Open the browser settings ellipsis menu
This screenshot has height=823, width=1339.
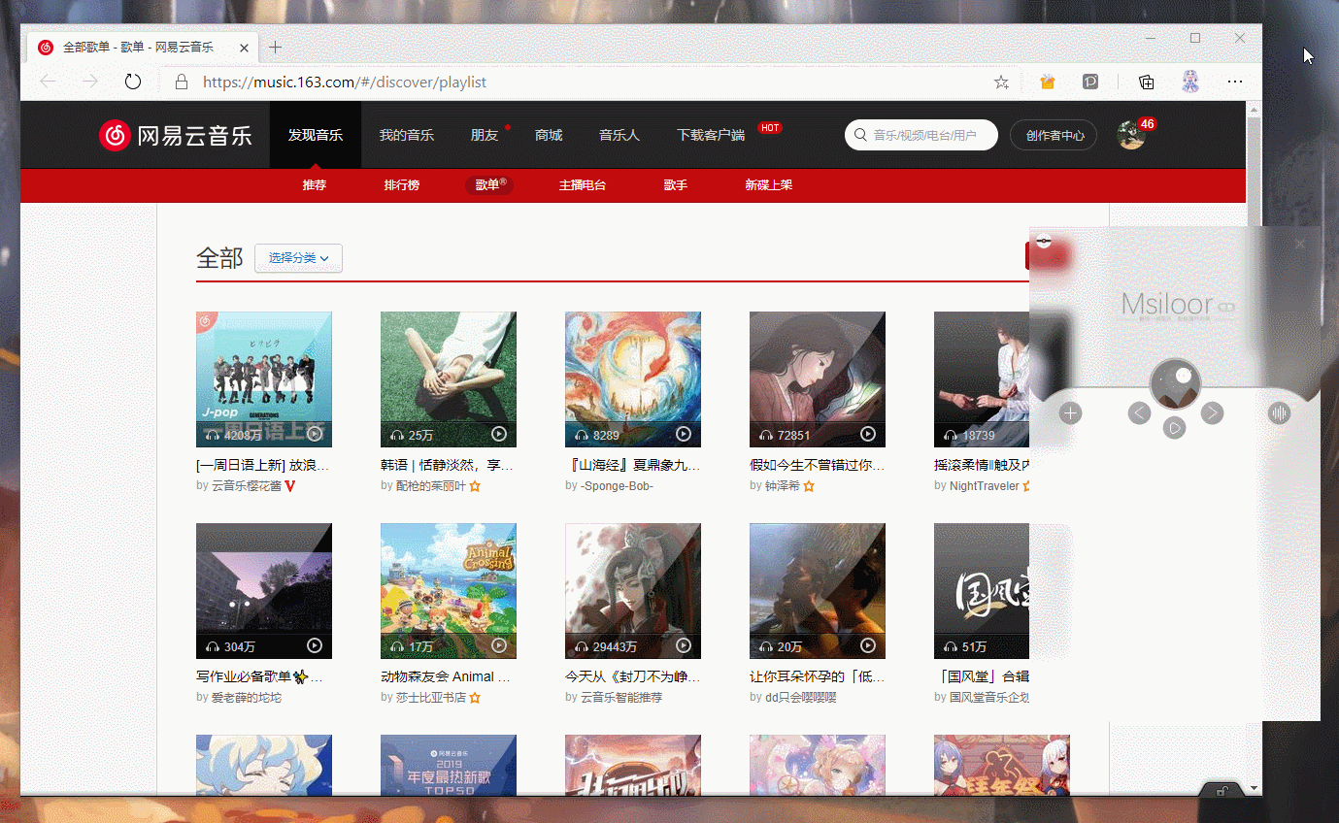click(x=1234, y=82)
